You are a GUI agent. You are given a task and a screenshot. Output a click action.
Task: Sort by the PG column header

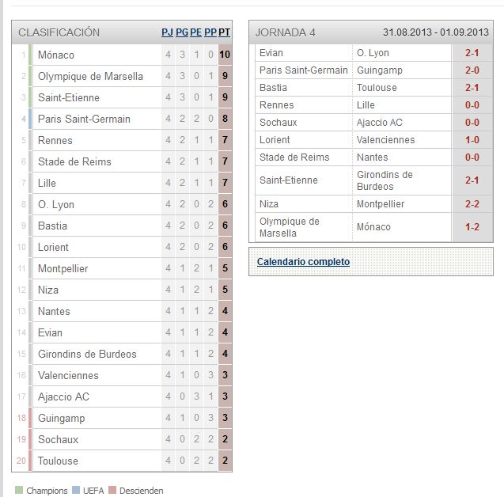182,32
